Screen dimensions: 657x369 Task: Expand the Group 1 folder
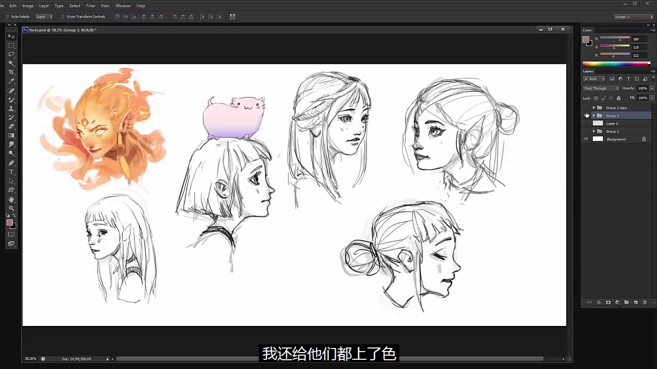(594, 131)
